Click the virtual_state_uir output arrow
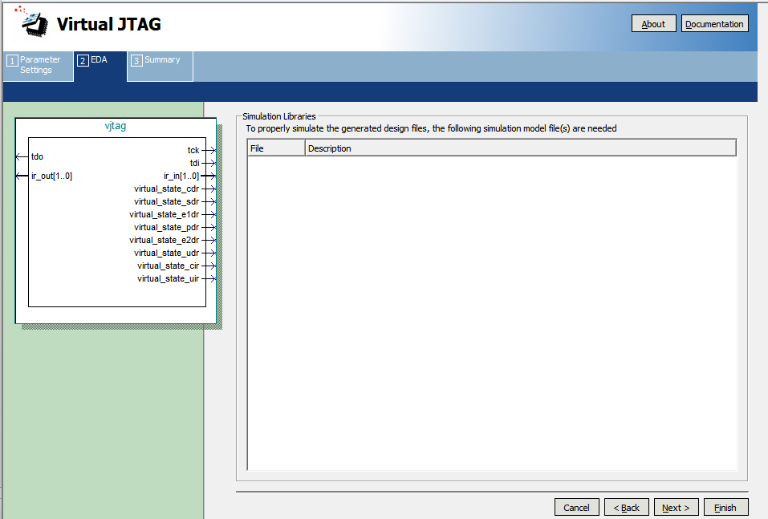 [209, 278]
